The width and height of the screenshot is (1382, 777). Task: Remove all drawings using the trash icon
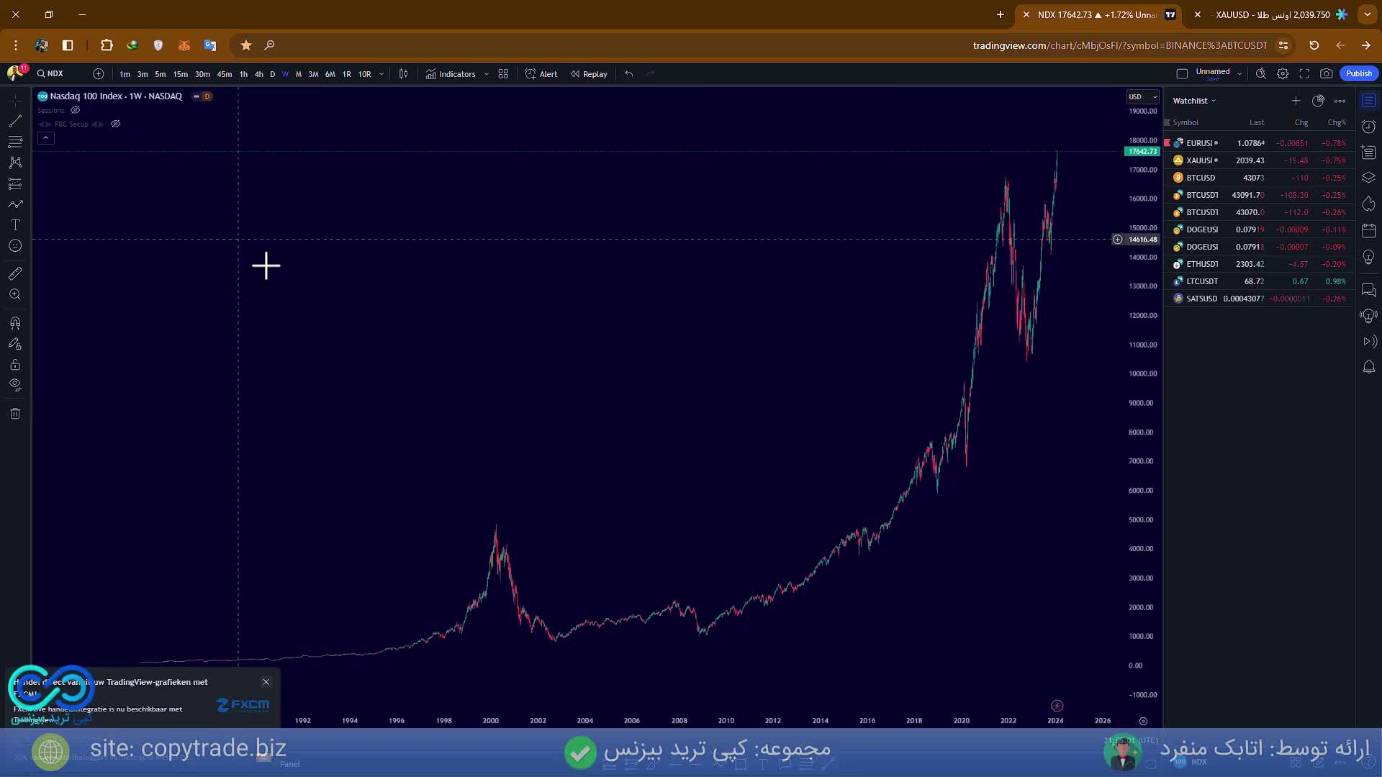(x=15, y=413)
